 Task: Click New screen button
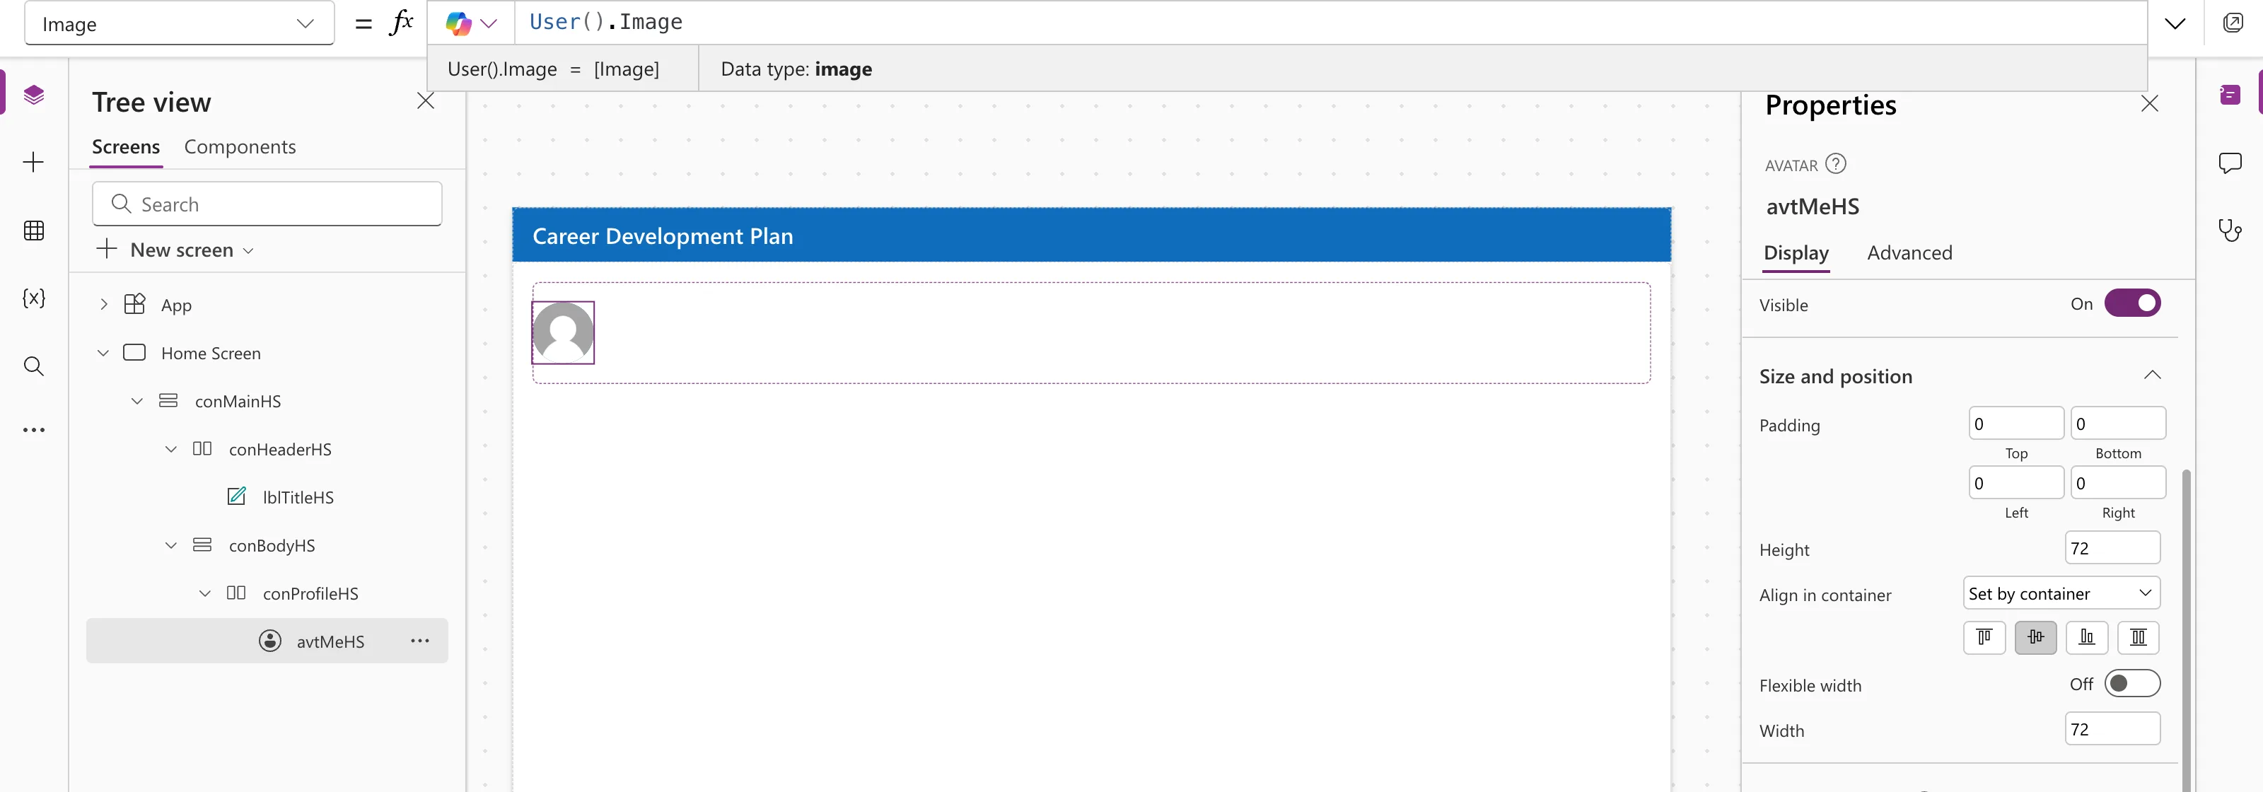point(175,250)
